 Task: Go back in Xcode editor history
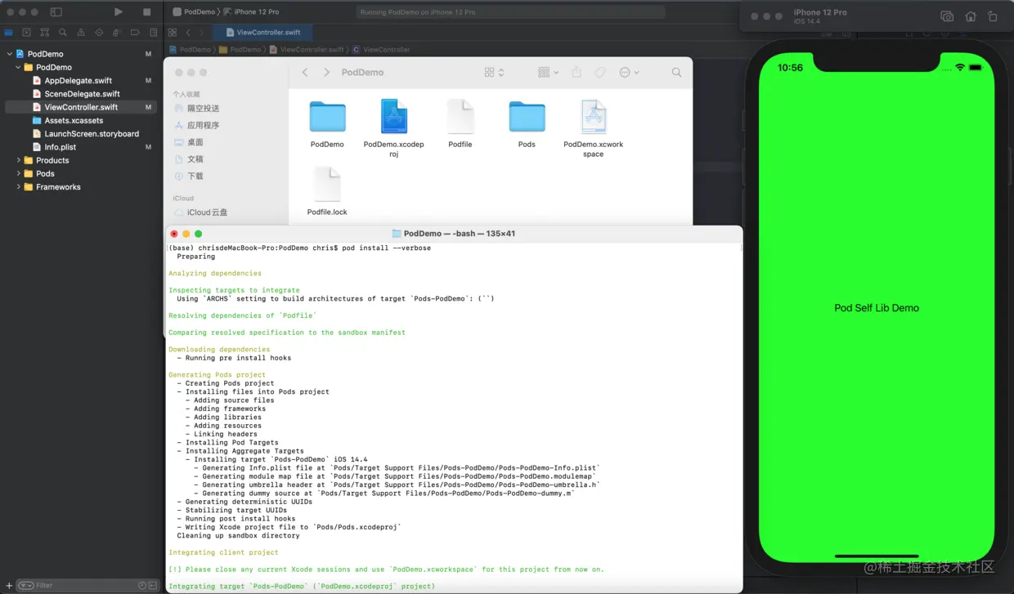click(x=189, y=33)
